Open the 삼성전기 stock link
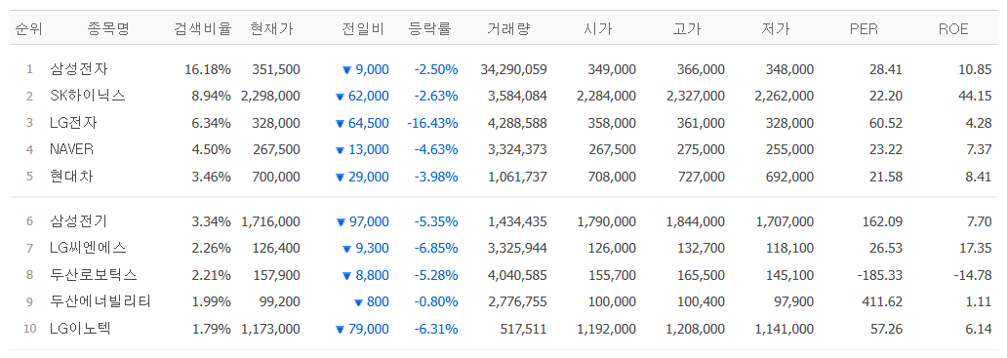The image size is (1007, 358). [x=79, y=221]
